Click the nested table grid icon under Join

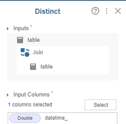[33, 67]
